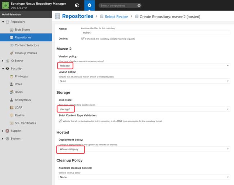Click the Repositories database icon in sidebar
The image size is (234, 185).
(12, 37)
